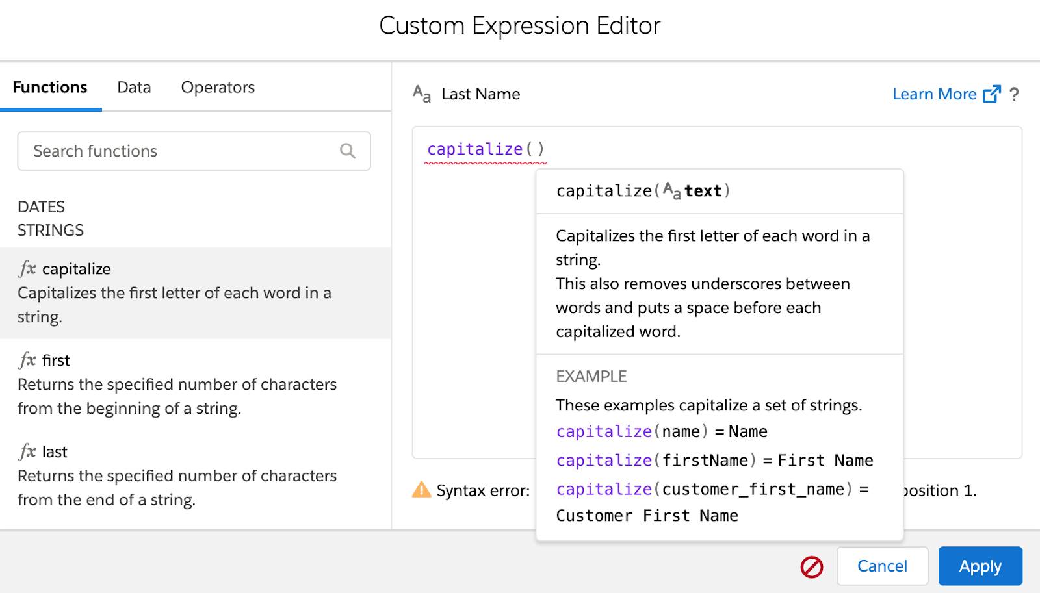1040x593 pixels.
Task: Click the magnifying glass search icon
Action: pos(348,151)
